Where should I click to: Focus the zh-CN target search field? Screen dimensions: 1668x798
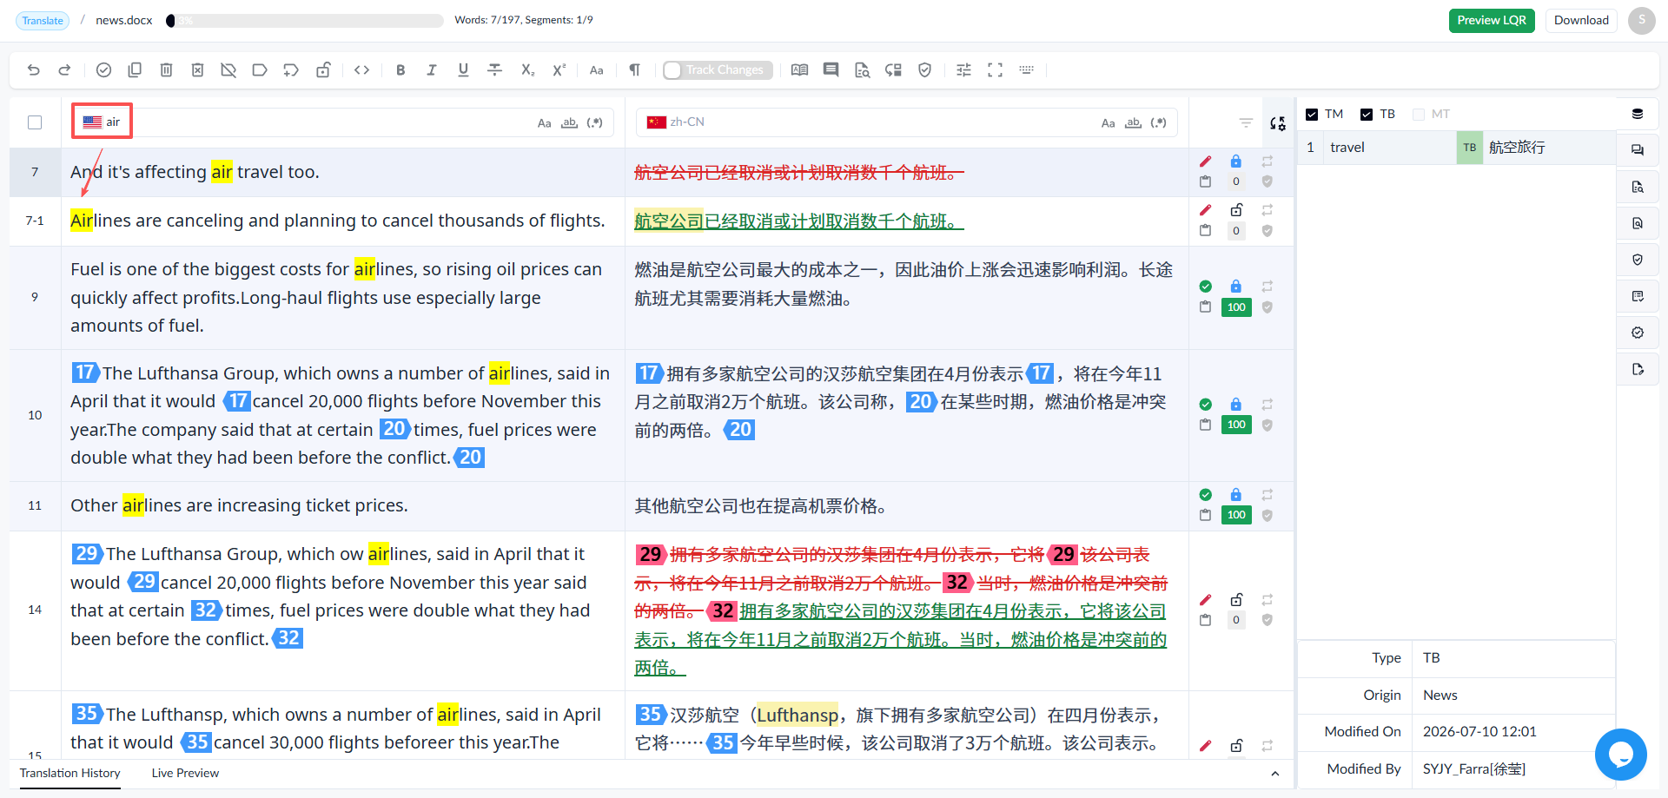(906, 122)
